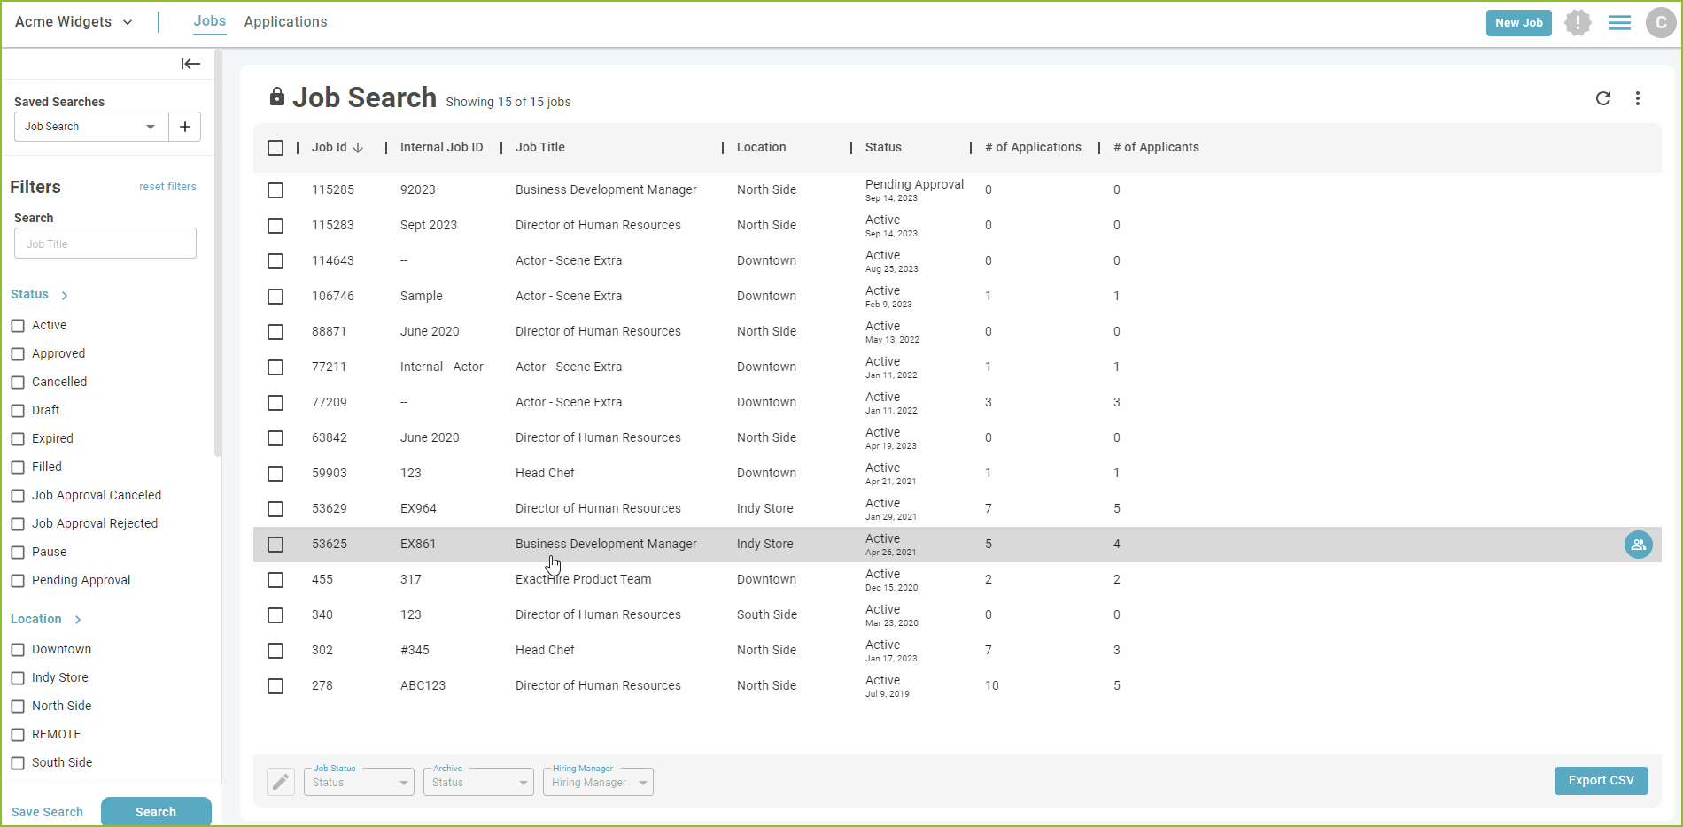Add a new saved search with plus icon
1683x827 pixels.
(184, 126)
